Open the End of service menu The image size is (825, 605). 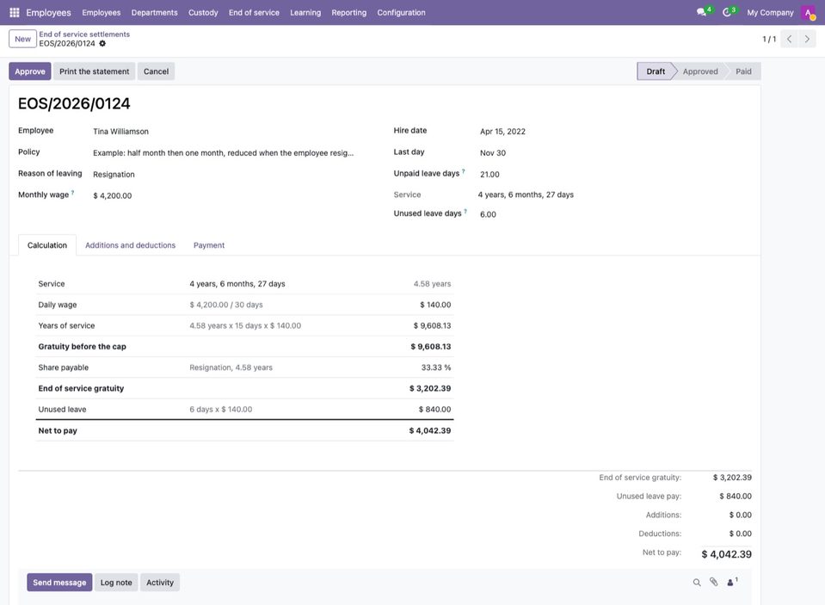[254, 13]
